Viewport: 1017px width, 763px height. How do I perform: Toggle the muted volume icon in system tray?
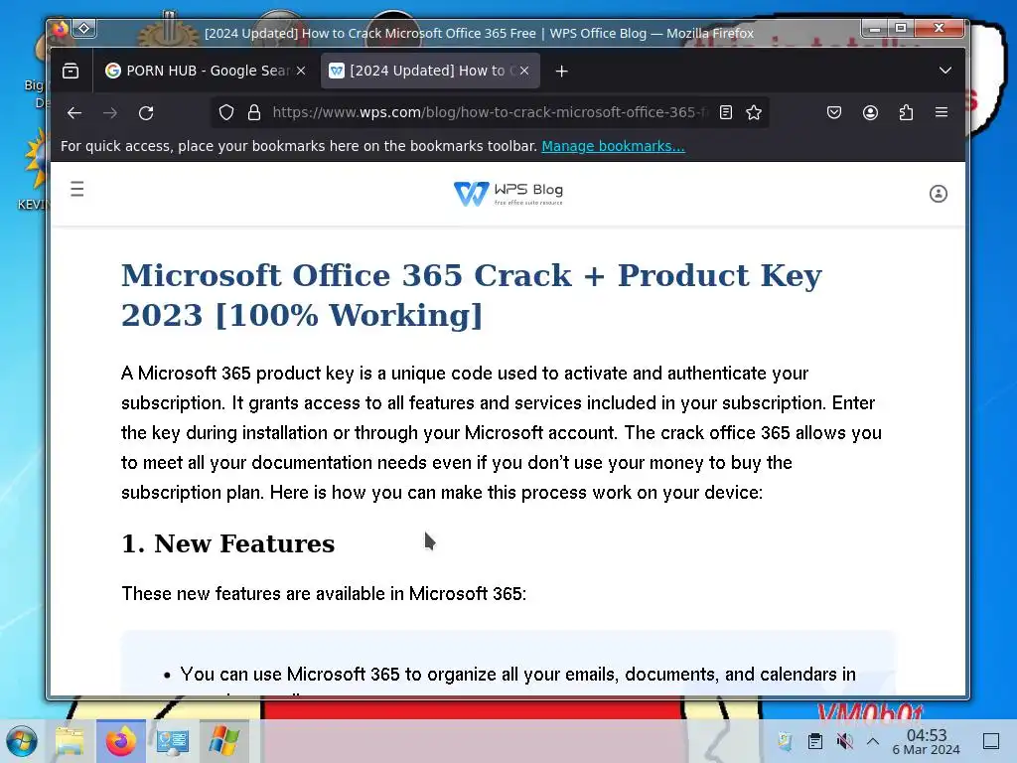[x=844, y=741]
